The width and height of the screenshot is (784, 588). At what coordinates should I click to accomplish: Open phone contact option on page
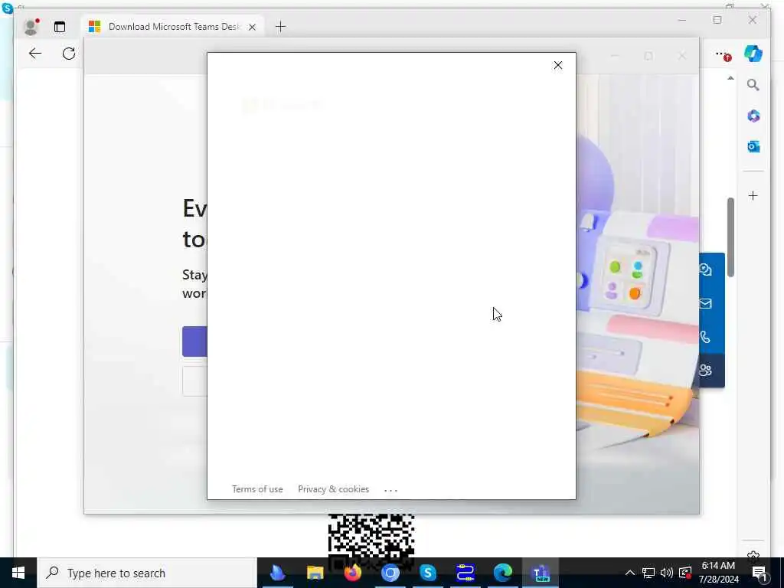(x=705, y=337)
